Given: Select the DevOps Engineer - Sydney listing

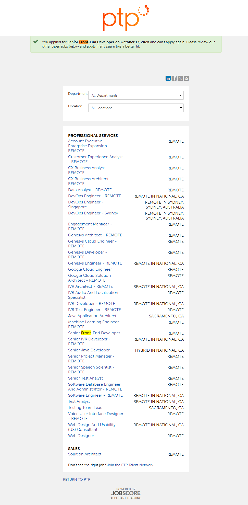Looking at the screenshot, I should coord(93,213).
